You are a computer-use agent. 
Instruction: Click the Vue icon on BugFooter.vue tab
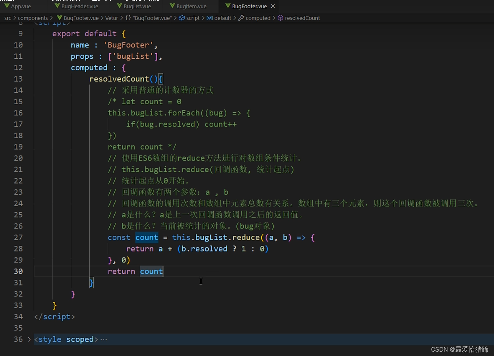coord(228,6)
